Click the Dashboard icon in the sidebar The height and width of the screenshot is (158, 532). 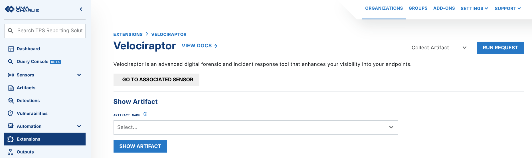pos(11,49)
